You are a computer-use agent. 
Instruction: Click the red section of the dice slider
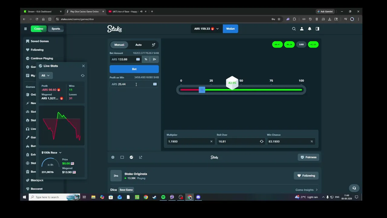click(x=189, y=90)
